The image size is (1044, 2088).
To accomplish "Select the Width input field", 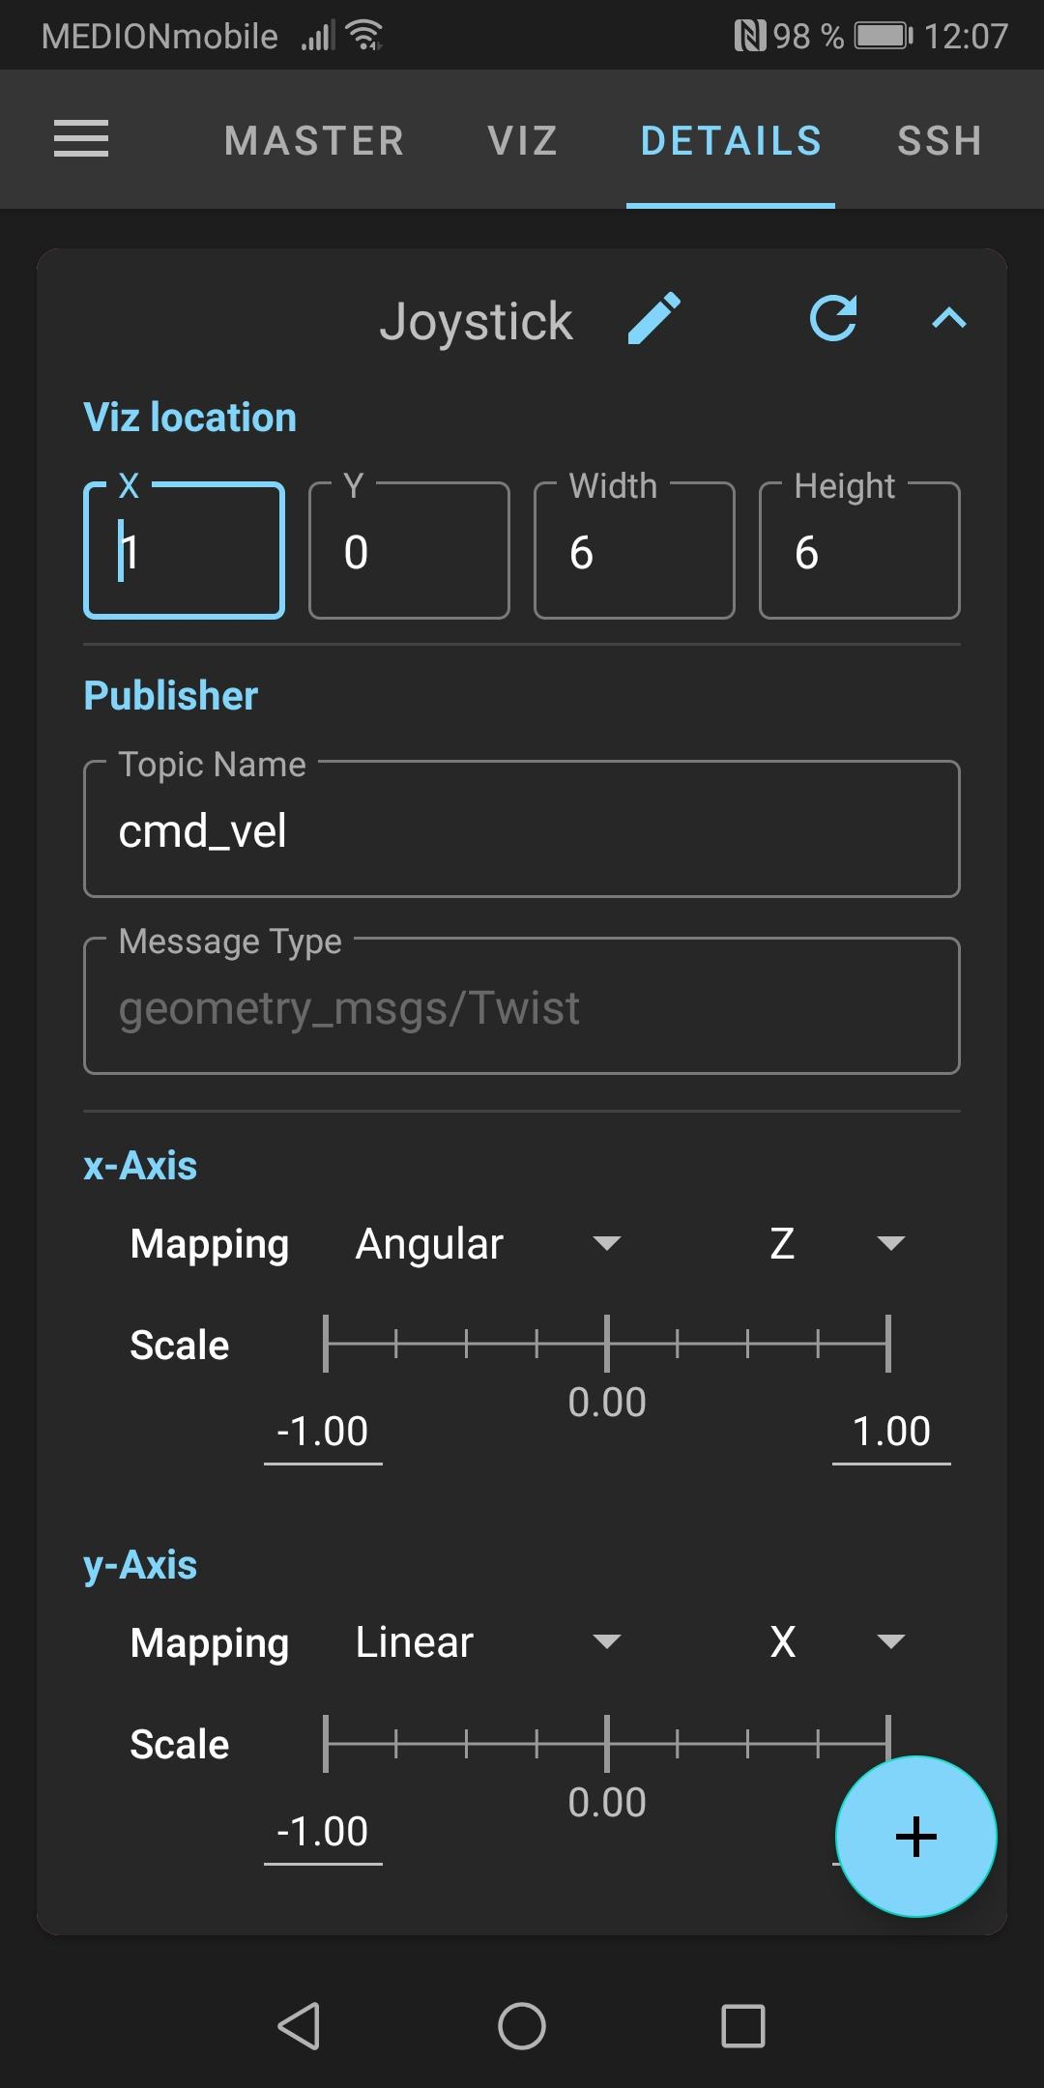I will pos(634,550).
